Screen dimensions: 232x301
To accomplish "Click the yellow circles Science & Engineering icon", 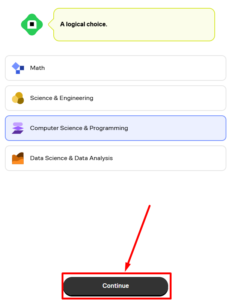I will click(18, 98).
